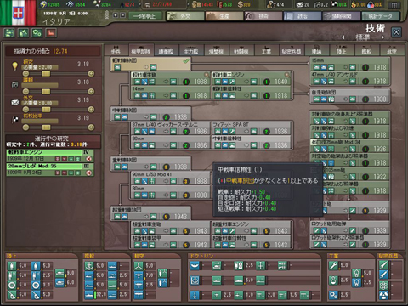The height and width of the screenshot is (306, 408).
Task: Click the Italian flag emblem
Action: coord(19,13)
